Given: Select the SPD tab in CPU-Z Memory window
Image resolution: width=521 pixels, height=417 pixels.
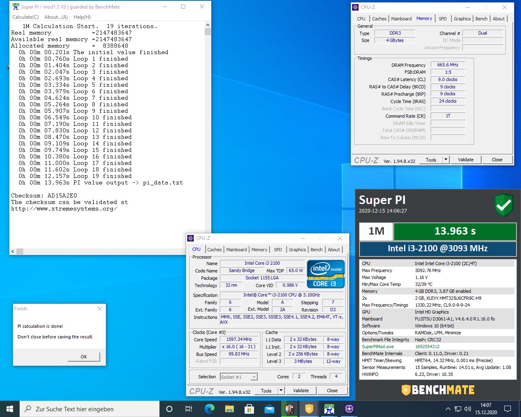Looking at the screenshot, I should (443, 19).
